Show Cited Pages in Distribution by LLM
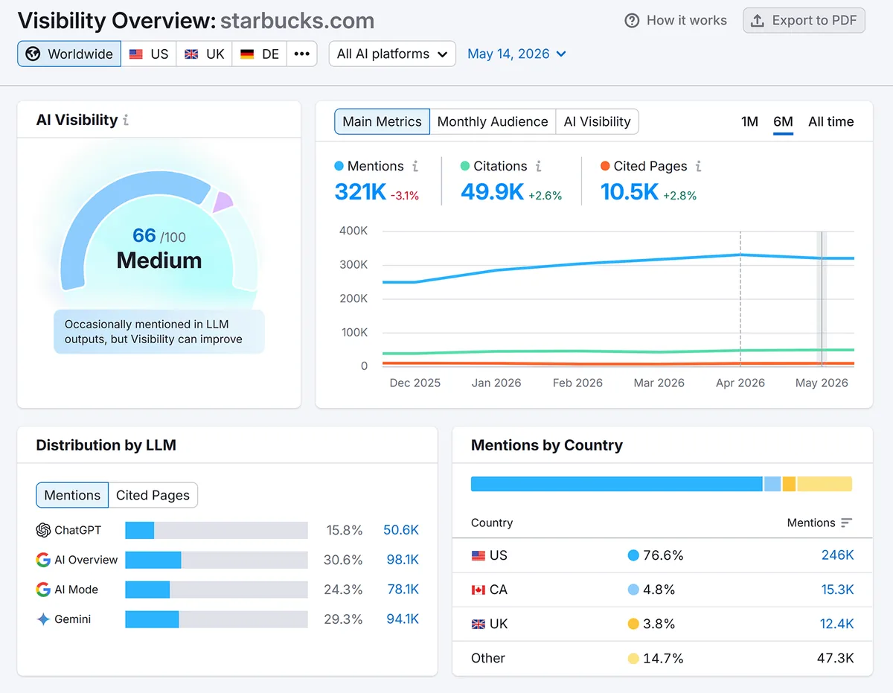The width and height of the screenshot is (893, 693). coord(153,495)
